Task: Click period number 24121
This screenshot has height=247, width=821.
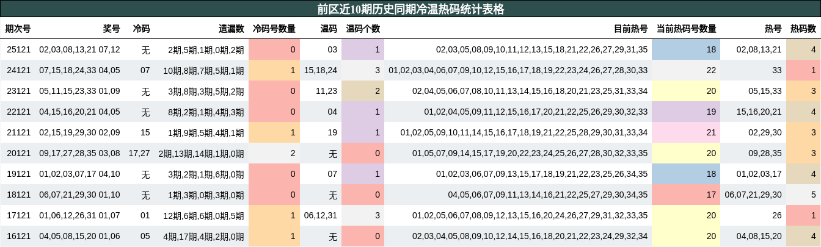Action: click(x=19, y=70)
